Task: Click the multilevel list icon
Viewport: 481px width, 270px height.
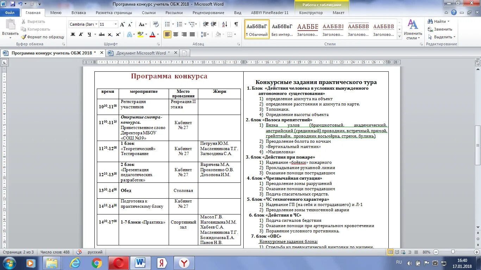Action: click(x=192, y=25)
